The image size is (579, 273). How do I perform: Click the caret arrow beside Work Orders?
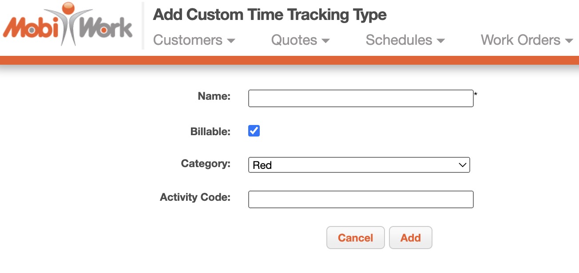coord(569,41)
